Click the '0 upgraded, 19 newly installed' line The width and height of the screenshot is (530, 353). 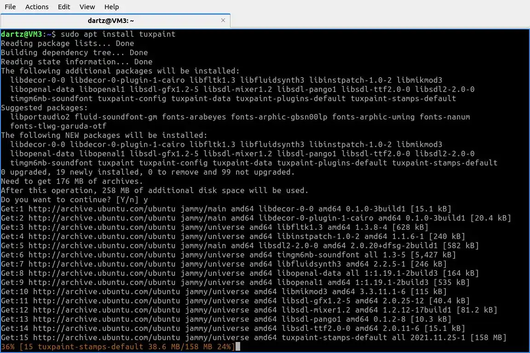(148, 172)
